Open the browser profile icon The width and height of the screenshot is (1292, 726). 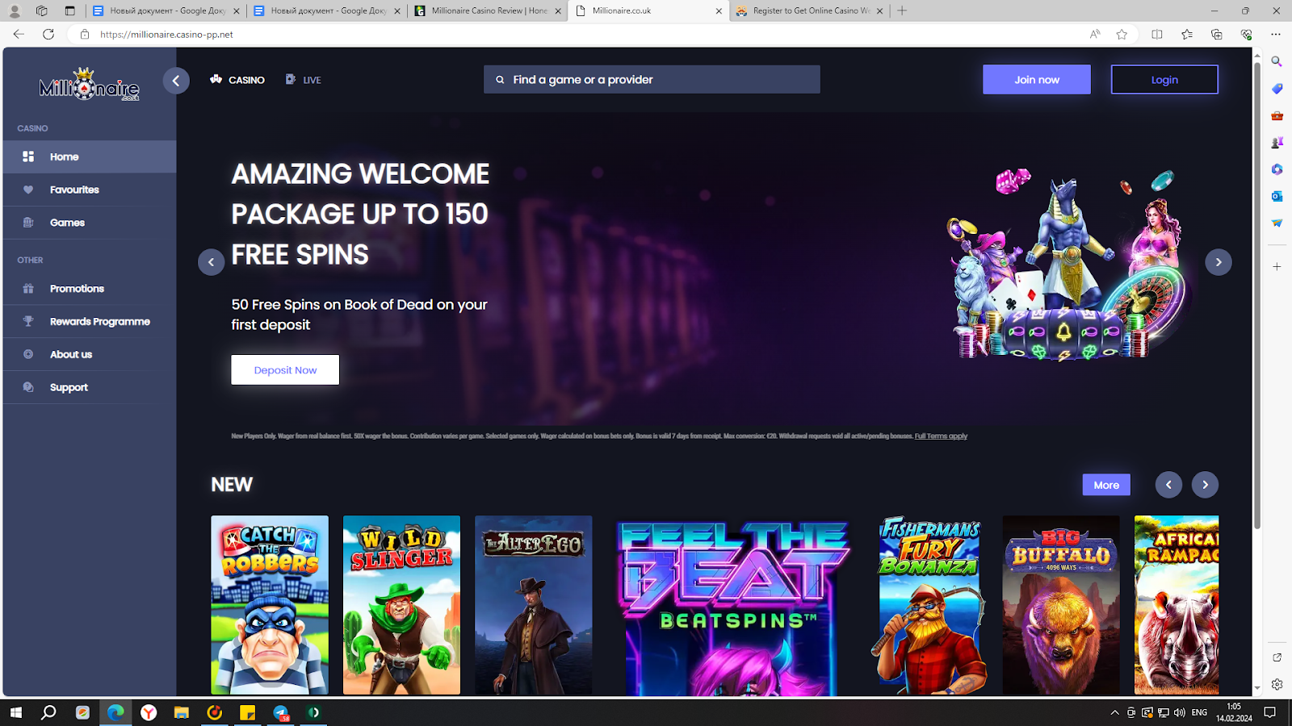pyautogui.click(x=15, y=10)
